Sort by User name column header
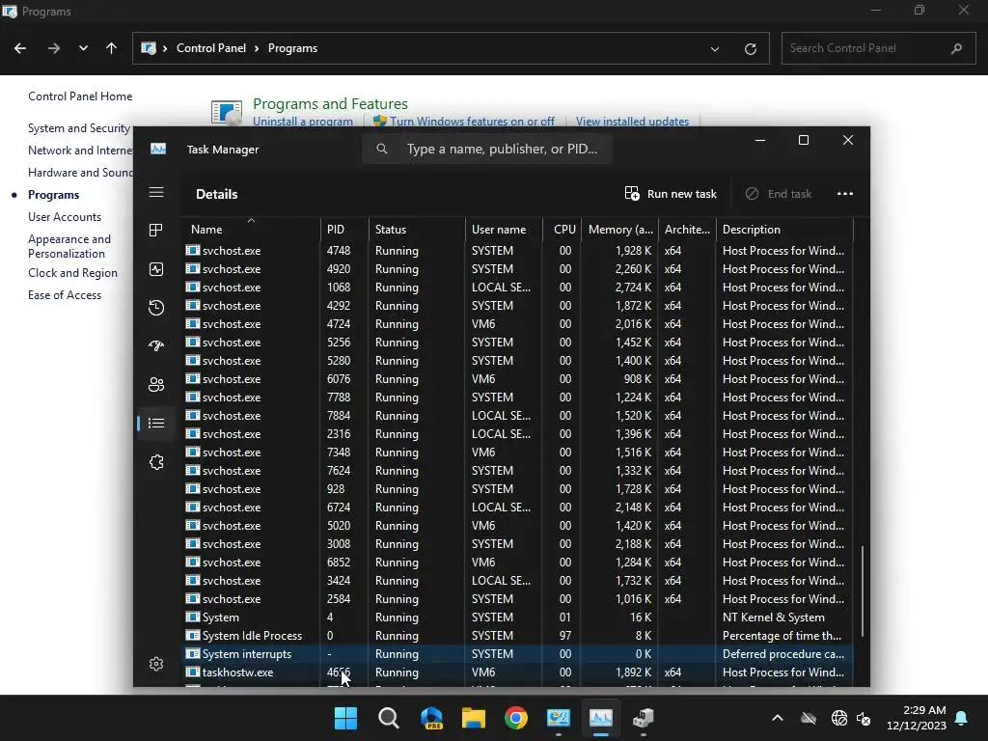This screenshot has width=988, height=741. [504, 230]
